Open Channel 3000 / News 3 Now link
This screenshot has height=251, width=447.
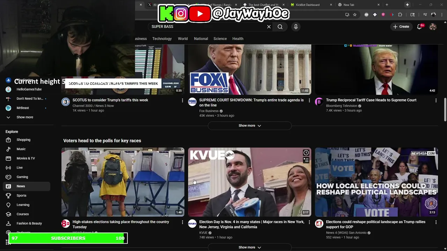pyautogui.click(x=93, y=106)
